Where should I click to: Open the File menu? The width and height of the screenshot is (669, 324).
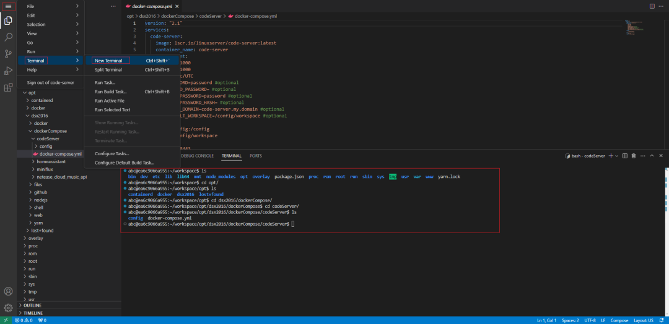50,6
